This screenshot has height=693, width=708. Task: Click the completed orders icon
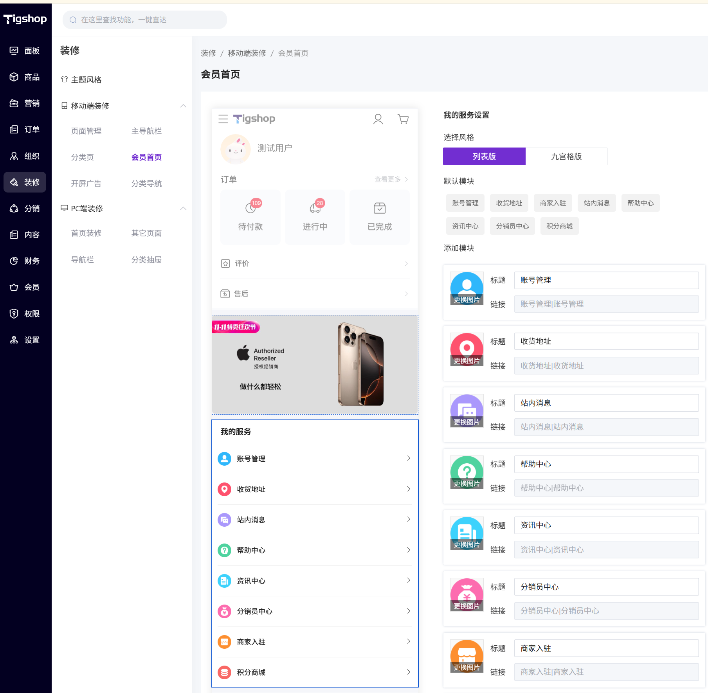[x=379, y=208]
